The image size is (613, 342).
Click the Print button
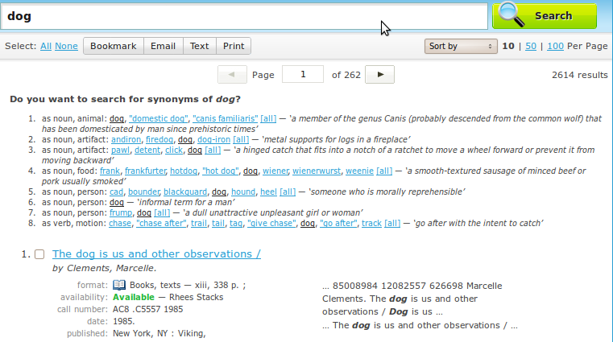pyautogui.click(x=234, y=46)
